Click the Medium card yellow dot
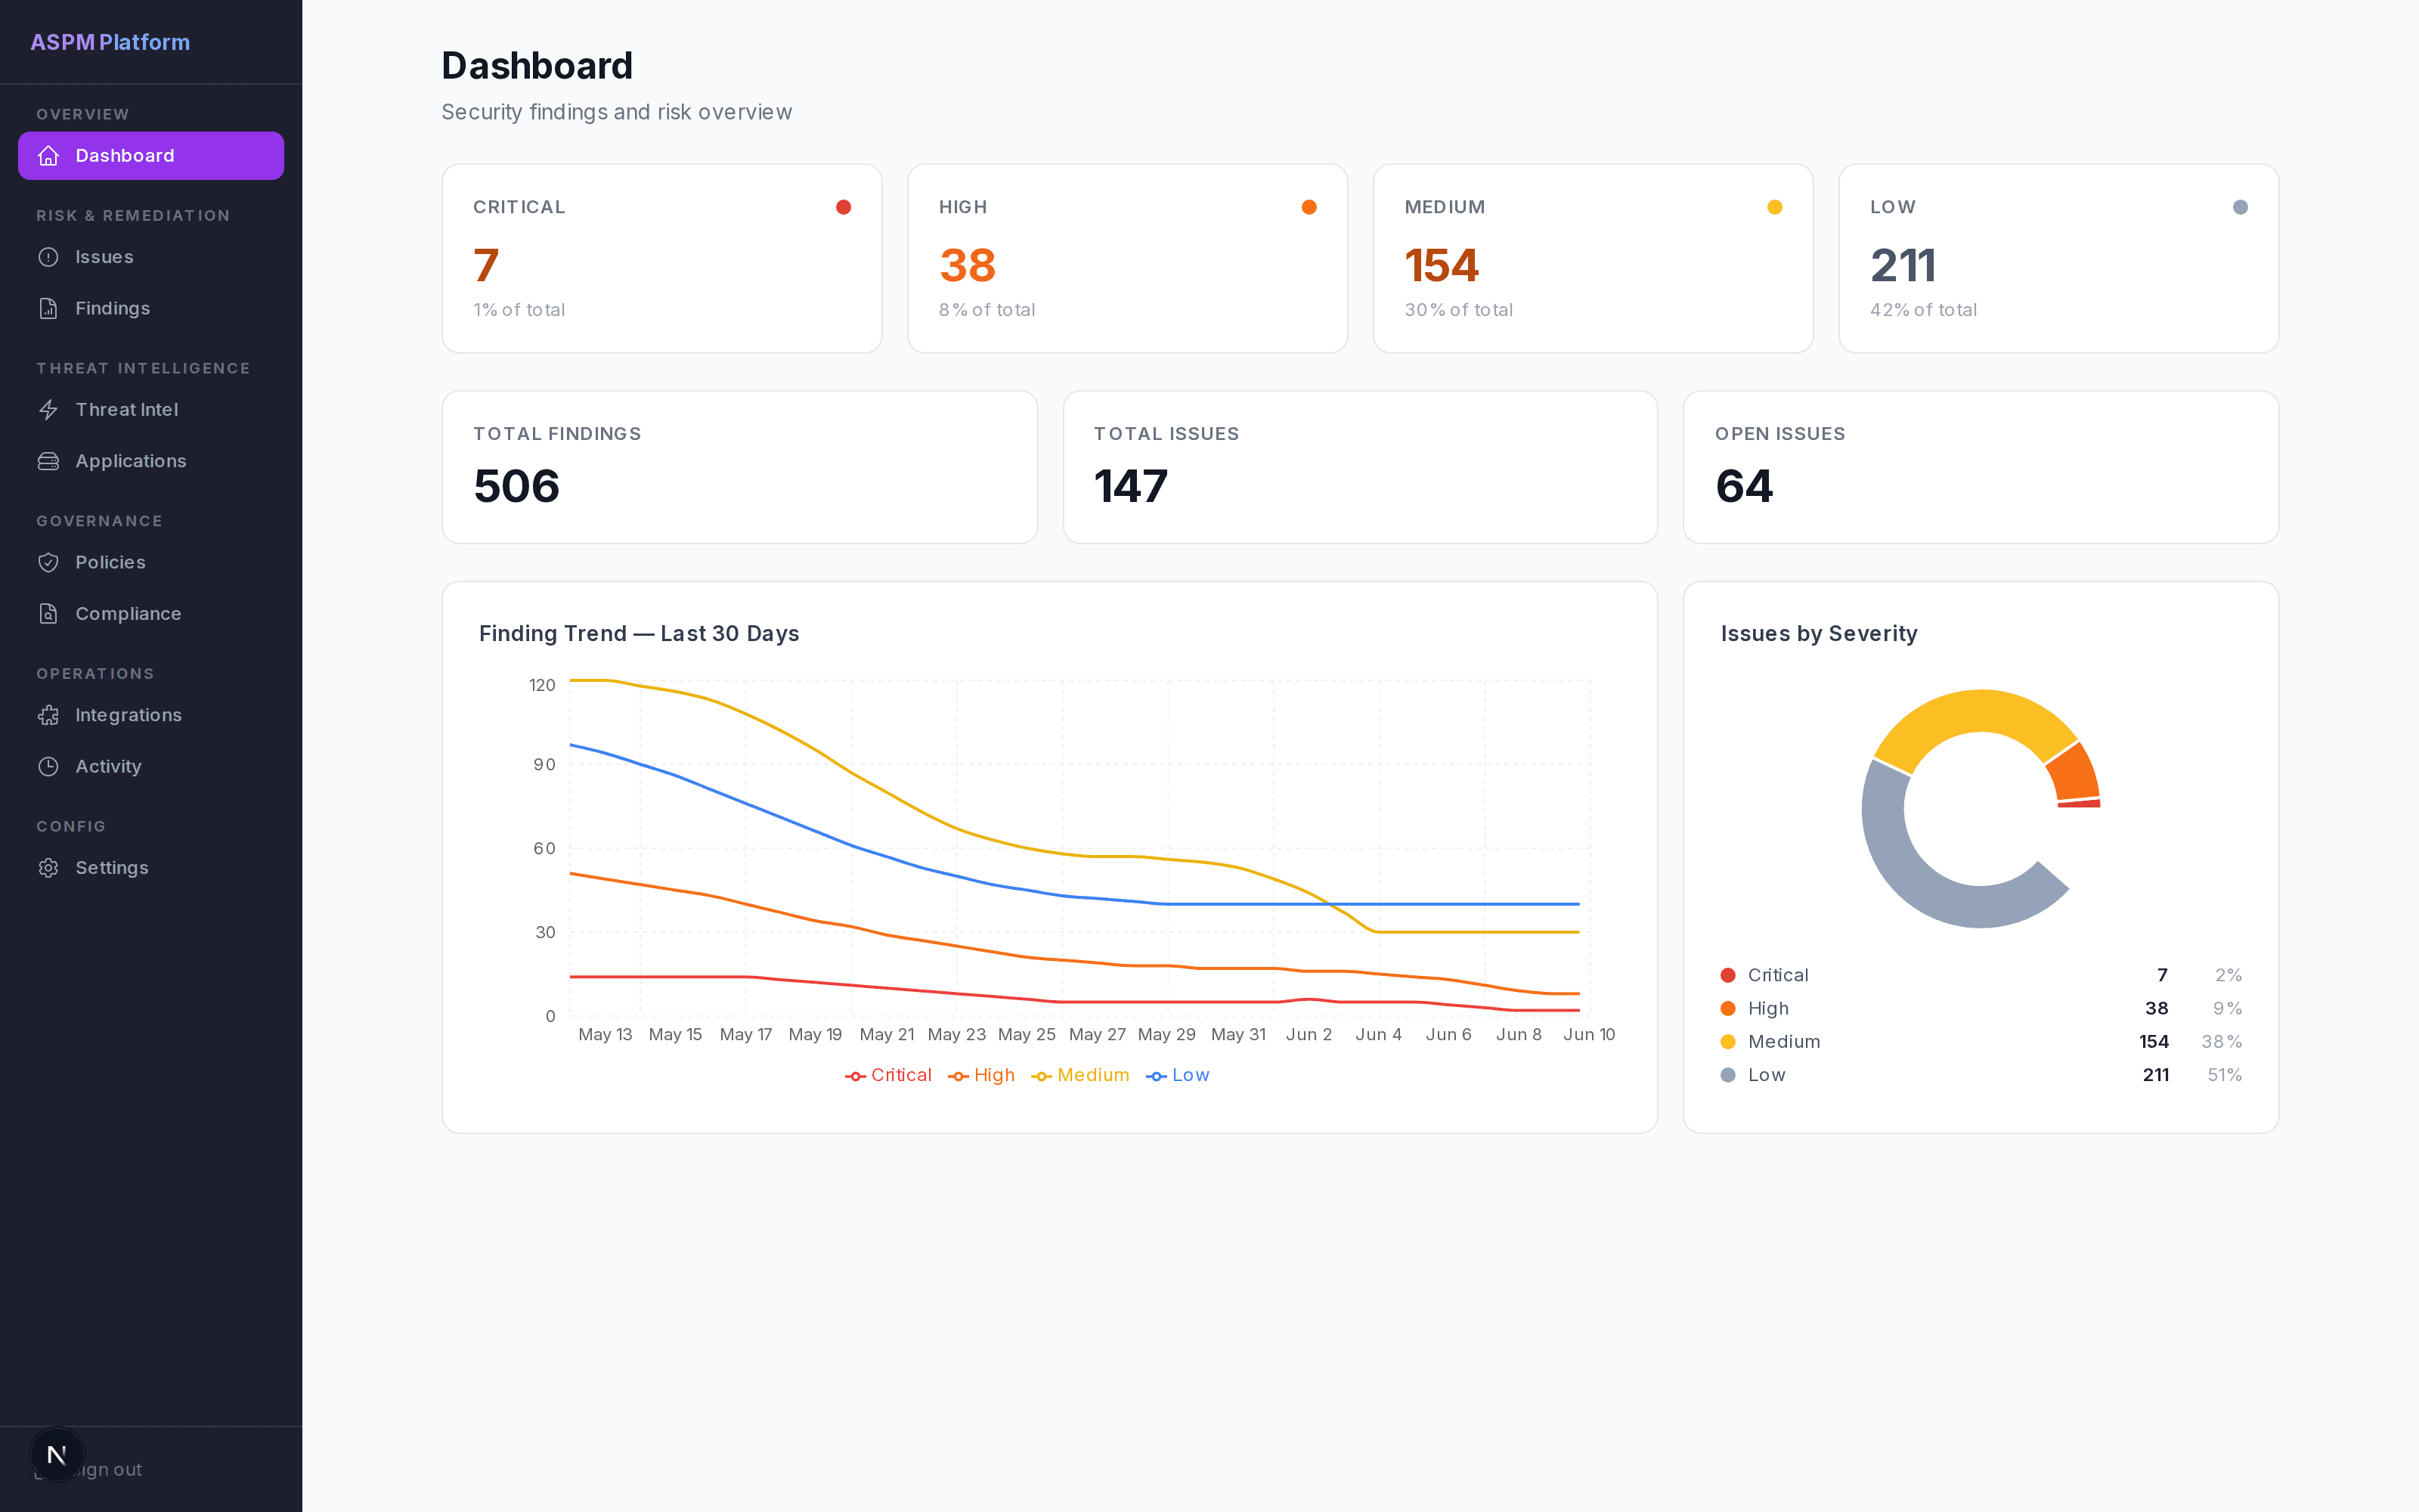2419x1512 pixels. pos(1775,207)
